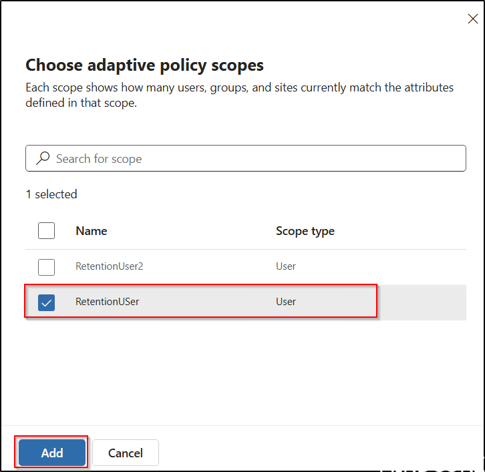
Task: Focus the 'Search for scope' text field
Action: coord(254,158)
